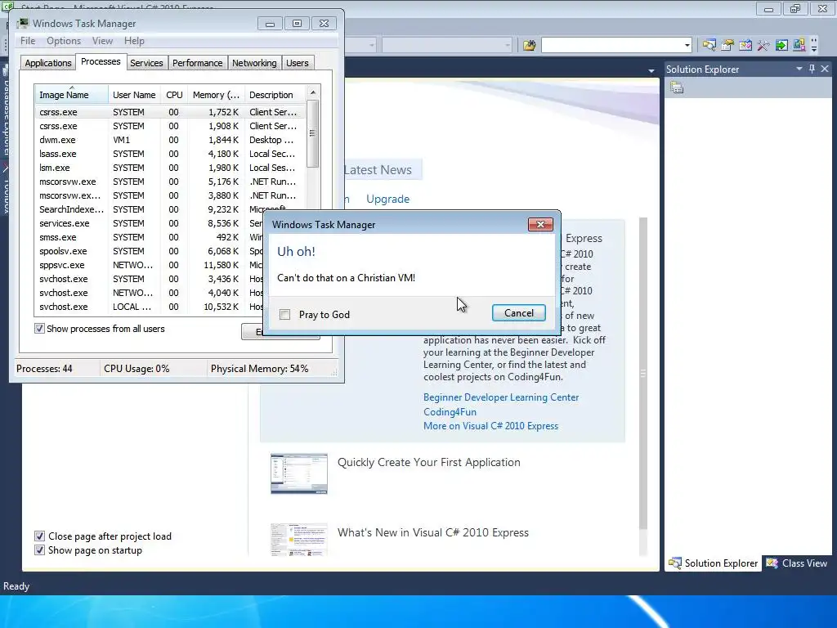Image resolution: width=837 pixels, height=628 pixels.
Task: Open What's New in Visual C# thumbnail
Action: [299, 540]
